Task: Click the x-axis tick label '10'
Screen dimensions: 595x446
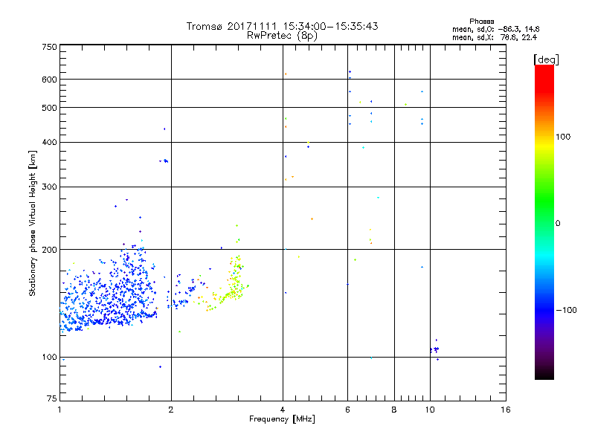Action: click(430, 410)
